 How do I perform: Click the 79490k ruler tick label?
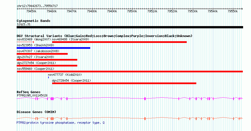(112, 11)
